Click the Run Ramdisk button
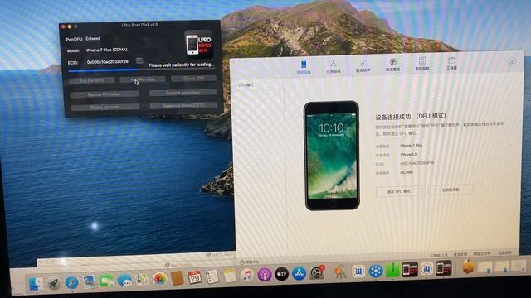 point(143,79)
